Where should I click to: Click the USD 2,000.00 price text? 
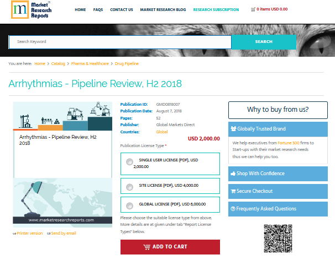click(x=204, y=139)
